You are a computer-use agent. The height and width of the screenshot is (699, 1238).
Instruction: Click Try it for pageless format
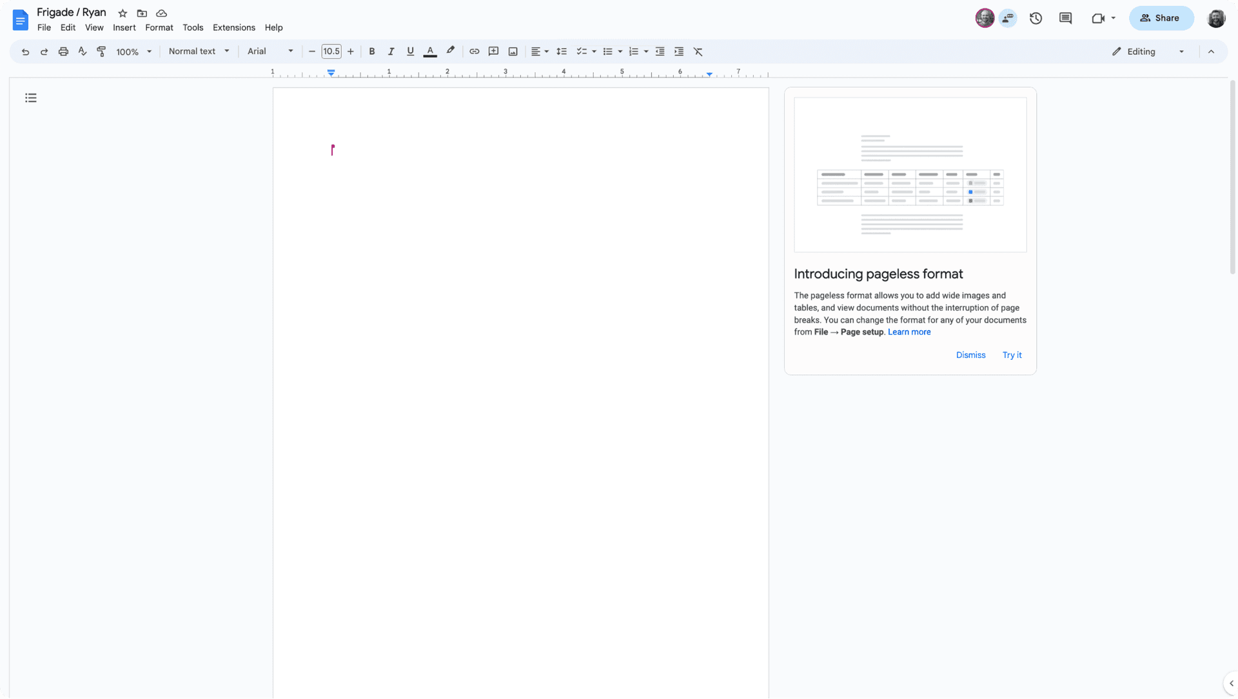pyautogui.click(x=1012, y=355)
